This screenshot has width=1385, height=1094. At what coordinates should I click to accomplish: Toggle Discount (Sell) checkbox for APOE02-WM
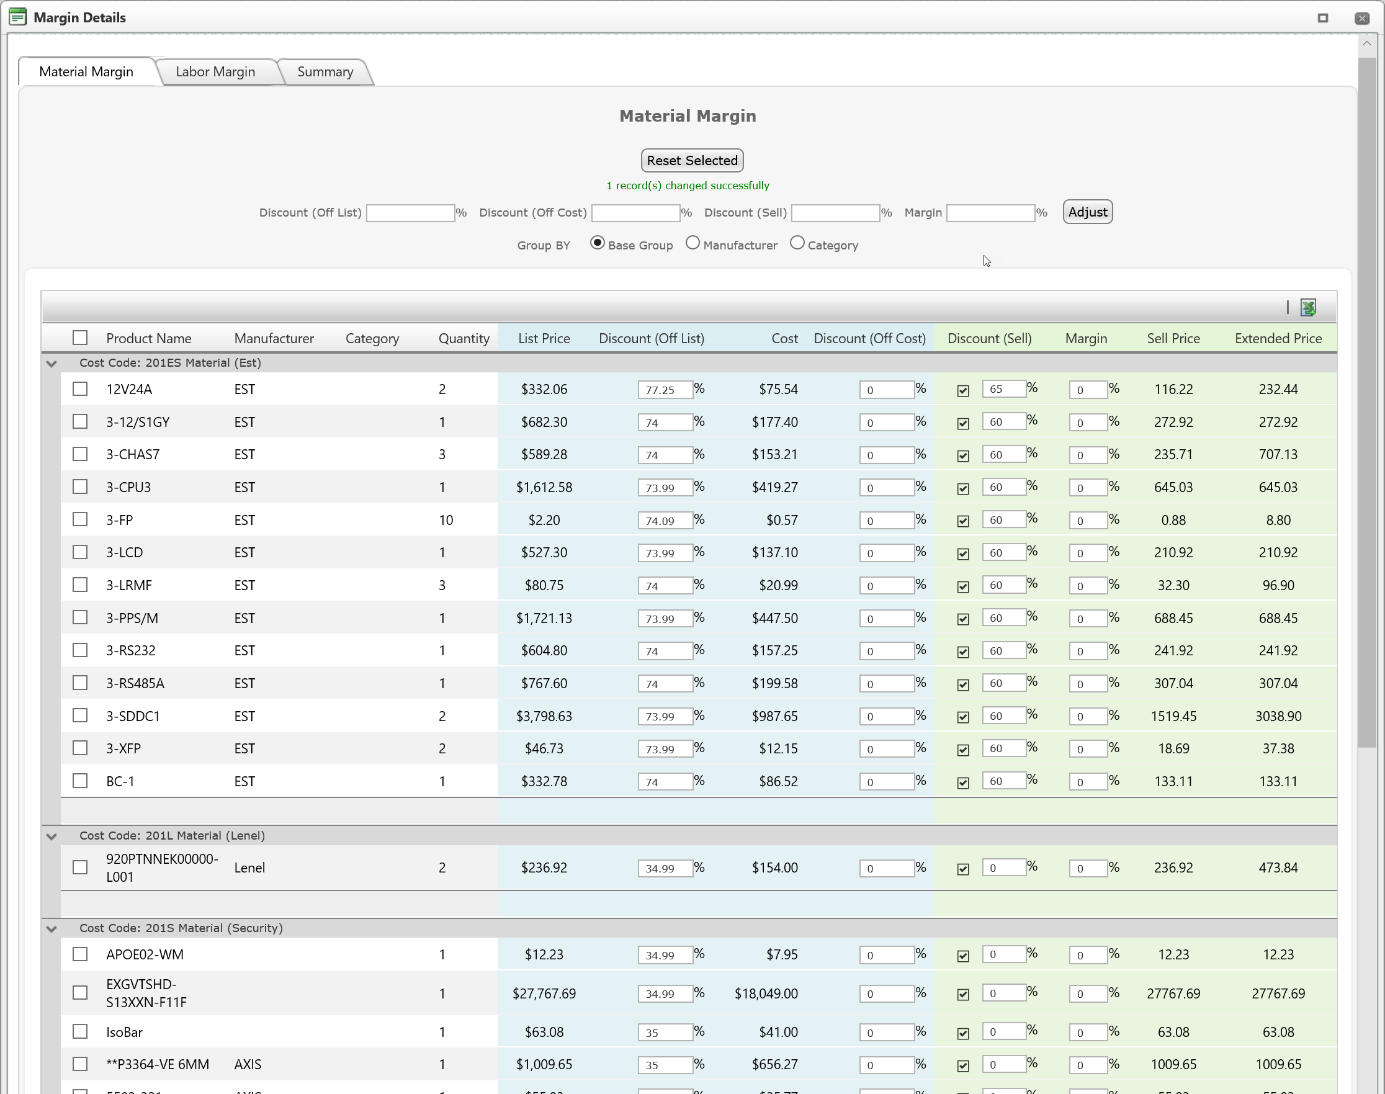963,956
